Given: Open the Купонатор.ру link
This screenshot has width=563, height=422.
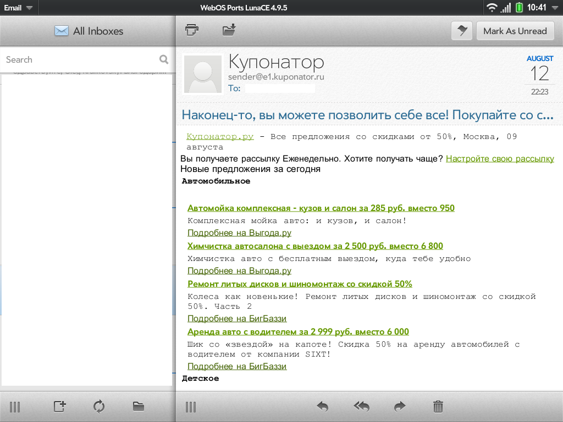Looking at the screenshot, I should click(x=220, y=137).
